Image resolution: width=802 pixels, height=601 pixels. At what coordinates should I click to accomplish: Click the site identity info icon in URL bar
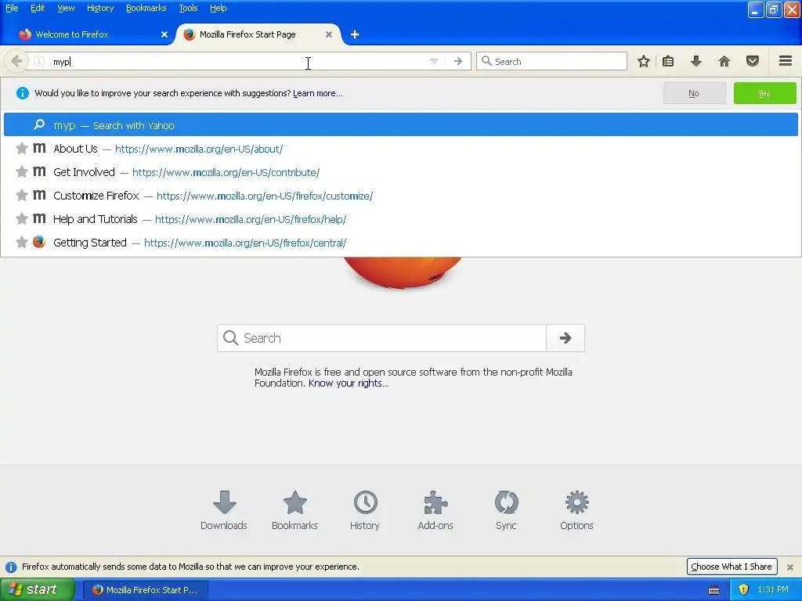click(39, 61)
